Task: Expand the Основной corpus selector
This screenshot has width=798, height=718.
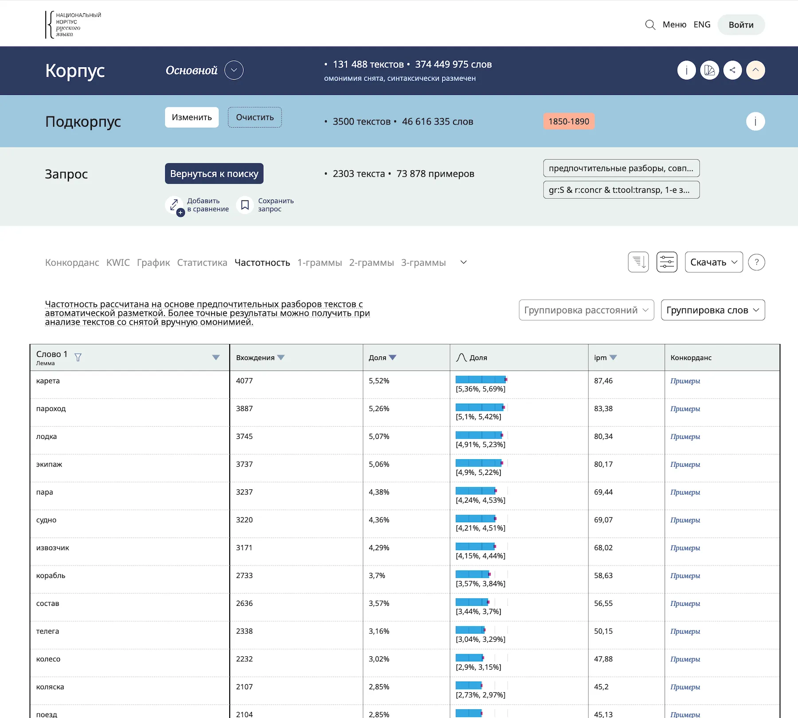Action: click(x=234, y=70)
